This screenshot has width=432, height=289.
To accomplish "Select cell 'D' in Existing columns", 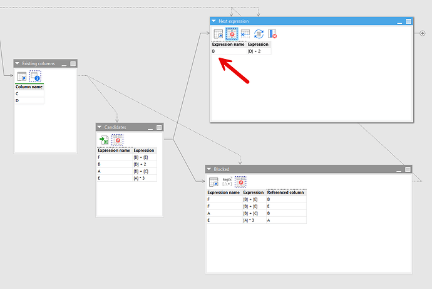I will [29, 100].
